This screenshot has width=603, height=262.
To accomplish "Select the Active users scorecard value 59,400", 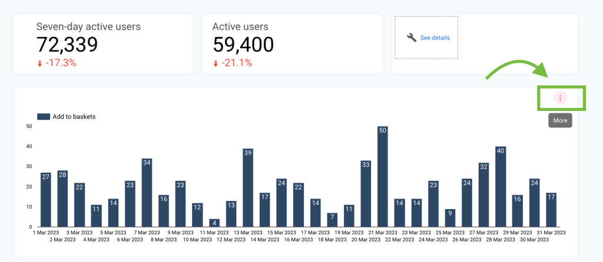I will tap(243, 45).
